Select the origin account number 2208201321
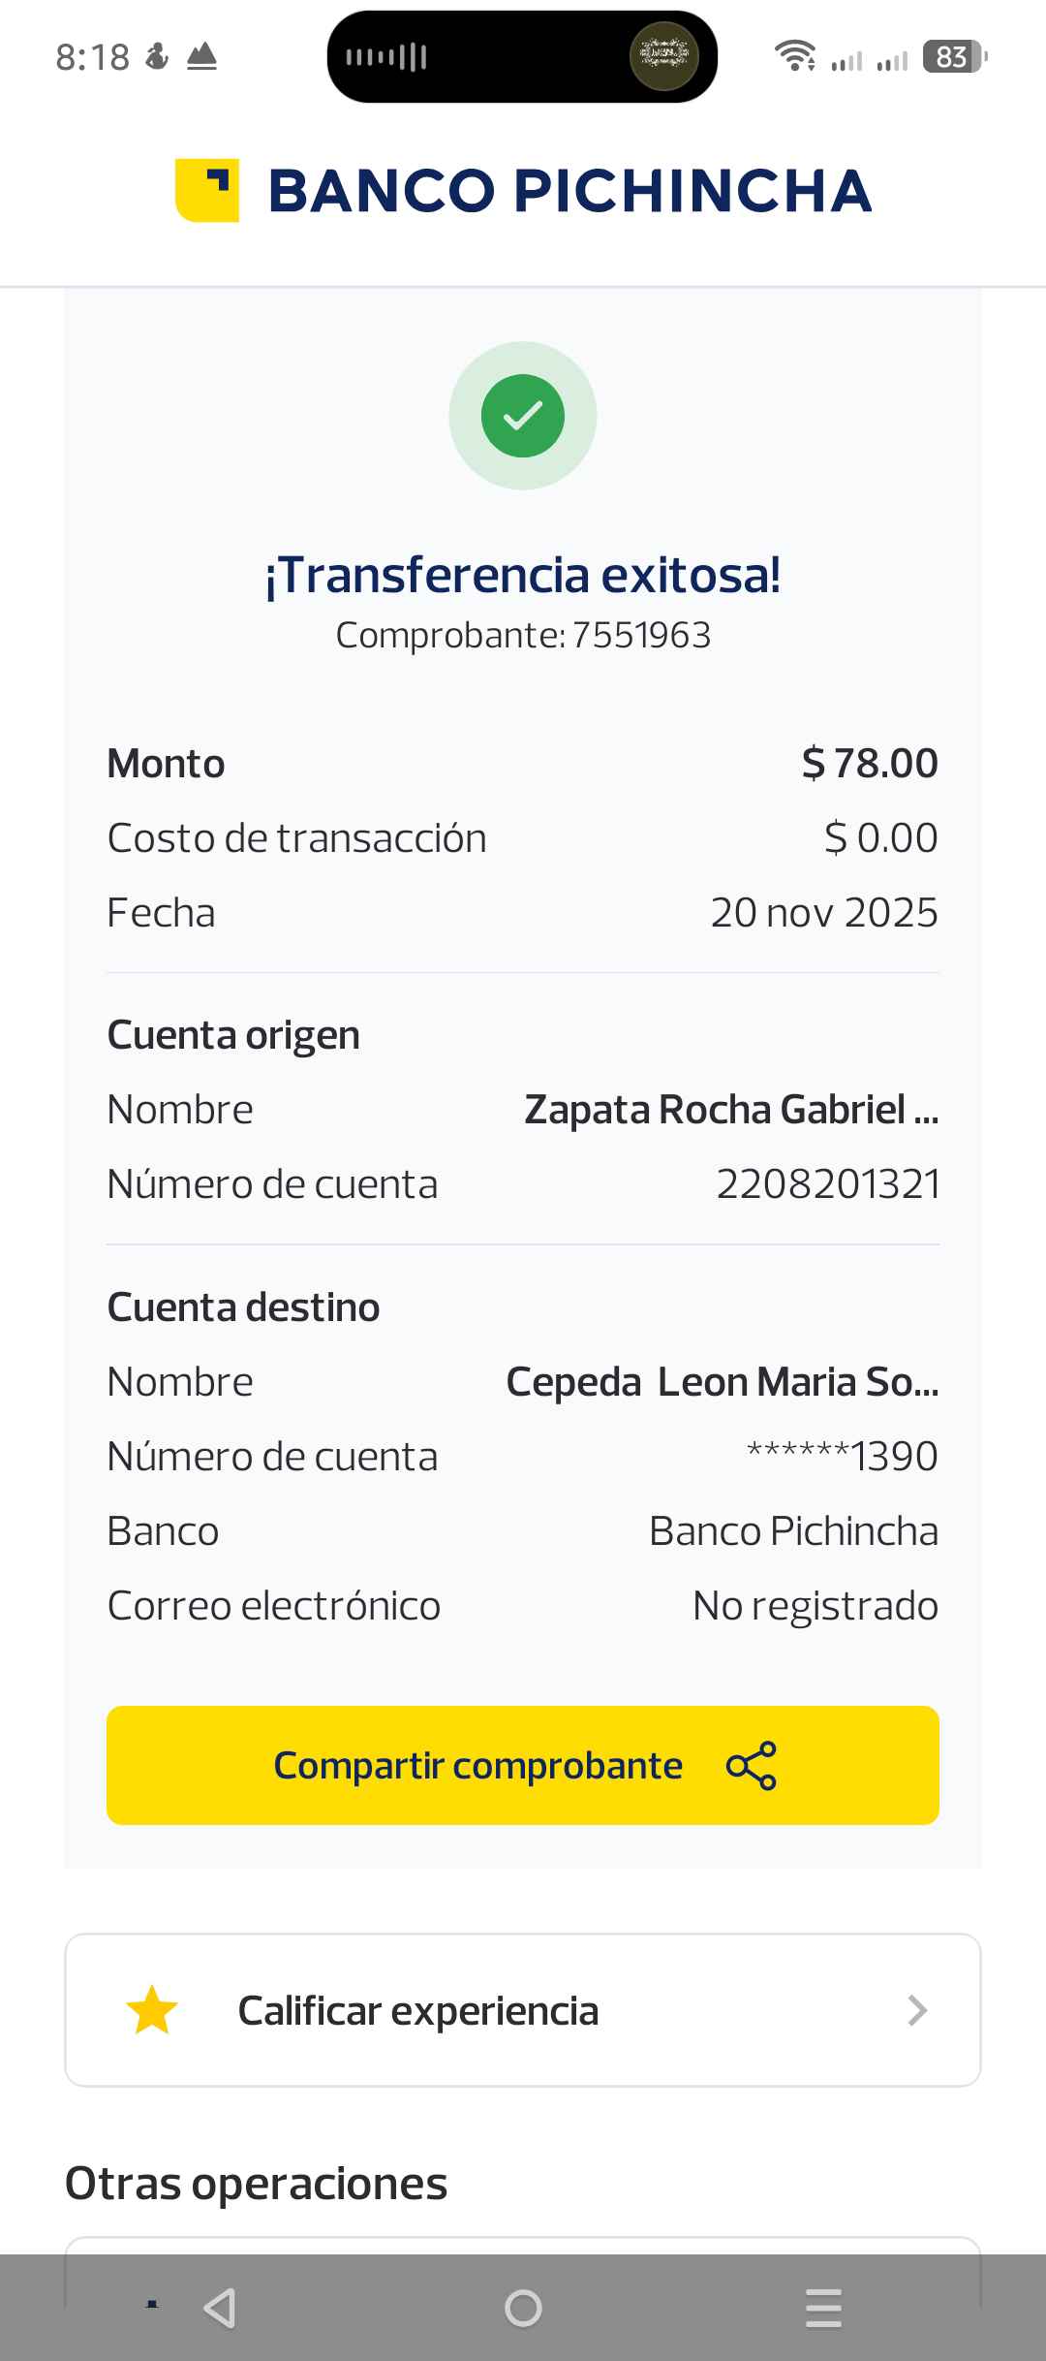Screen dimensions: 1046x2361 (x=827, y=1184)
